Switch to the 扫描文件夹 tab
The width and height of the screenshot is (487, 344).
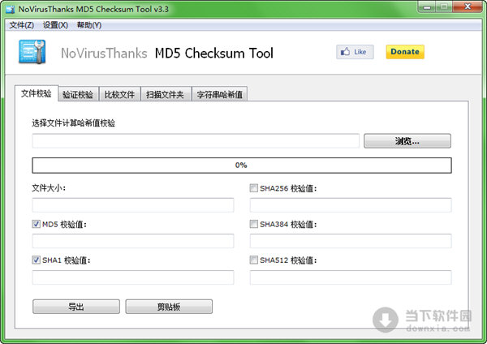[x=166, y=94]
